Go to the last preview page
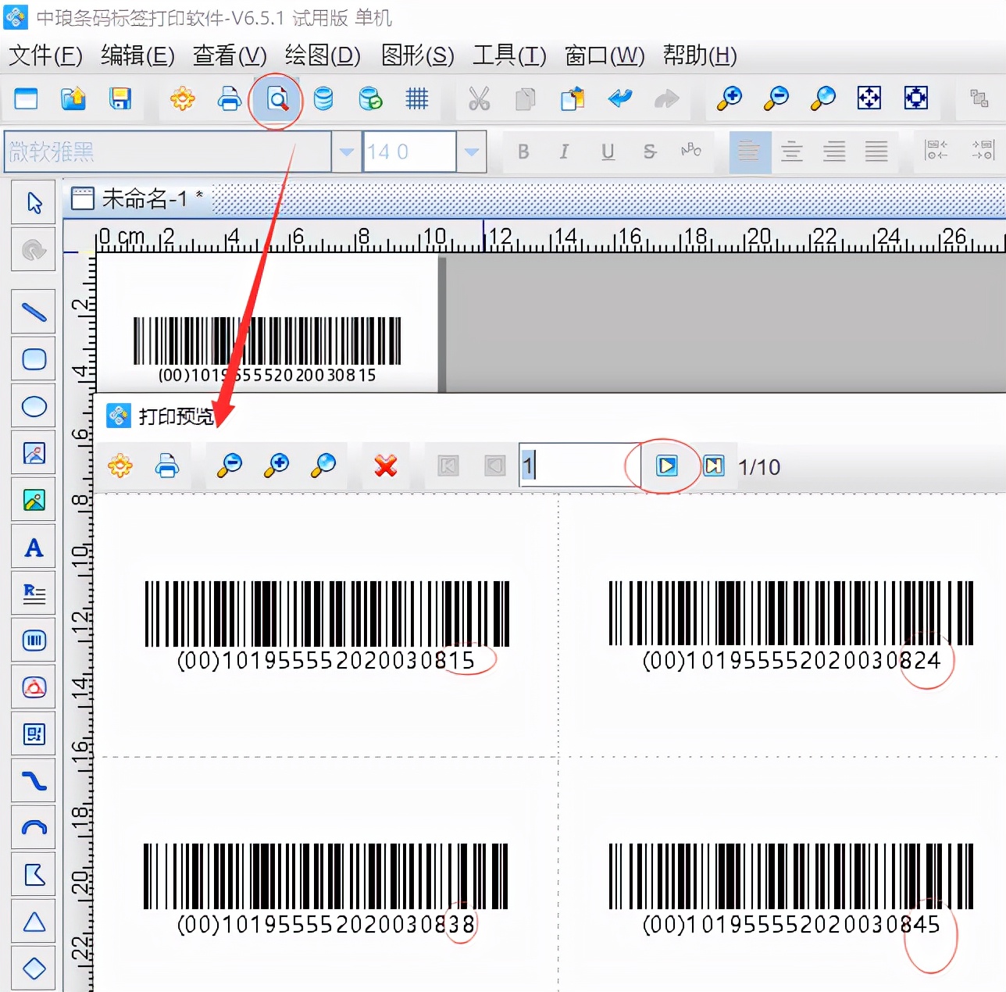This screenshot has height=992, width=1006. (713, 466)
